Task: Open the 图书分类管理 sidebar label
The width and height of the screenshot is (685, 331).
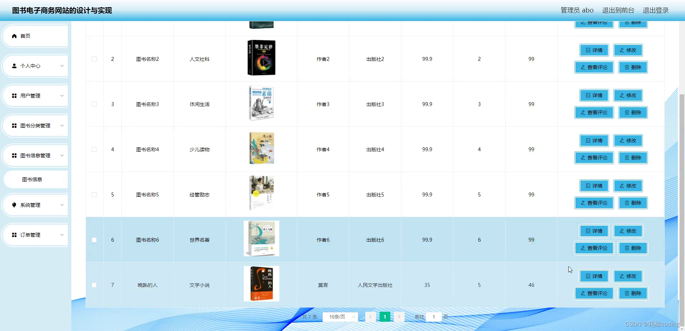Action: click(x=35, y=126)
